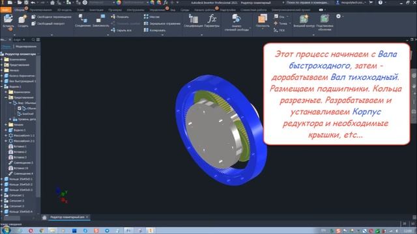Screen dimensions: 417x234
Task: Click the home icon beside document tab
Action: click(x=44, y=217)
